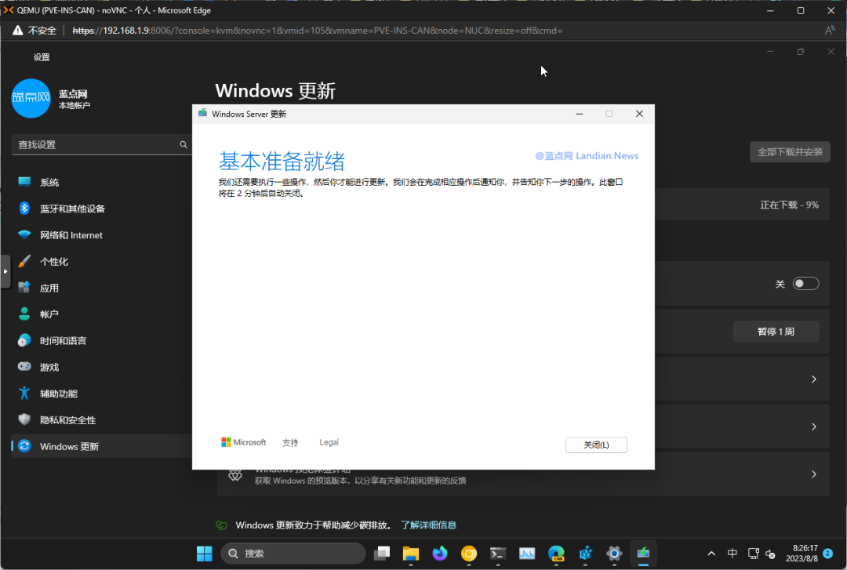This screenshot has height=570, width=847.
Task: Select 时间和语言 in sidebar
Action: point(101,340)
